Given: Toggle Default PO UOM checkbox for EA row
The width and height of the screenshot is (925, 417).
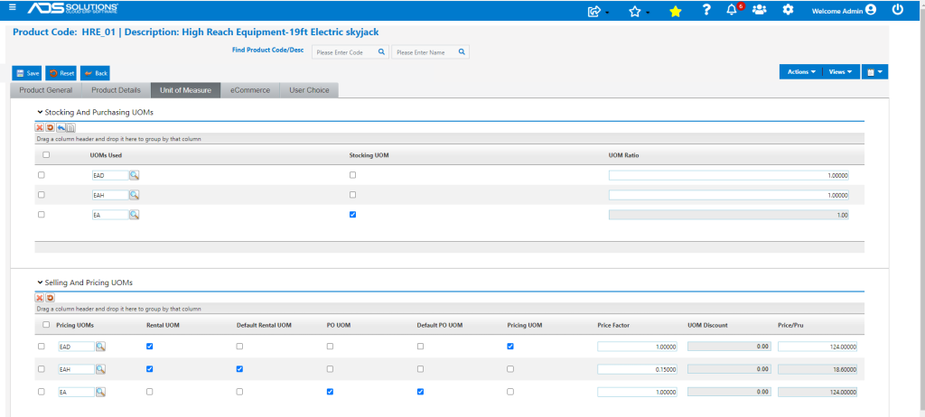Looking at the screenshot, I should tap(420, 391).
